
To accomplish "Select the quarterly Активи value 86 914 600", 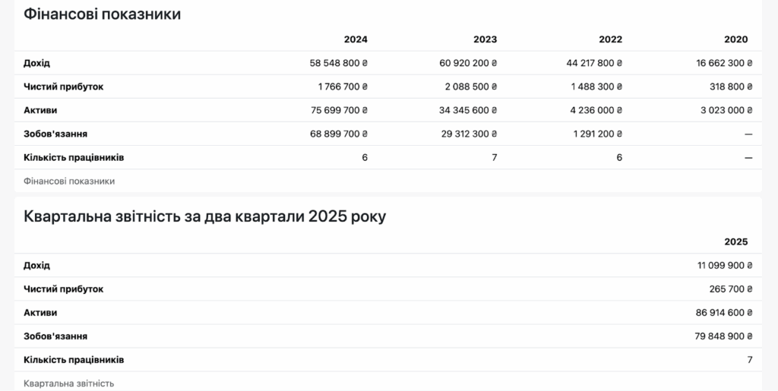I will coord(724,313).
